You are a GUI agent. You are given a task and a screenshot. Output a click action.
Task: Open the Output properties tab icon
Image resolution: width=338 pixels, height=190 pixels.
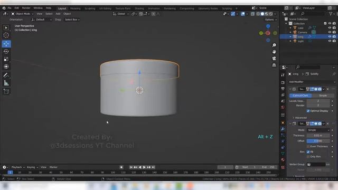click(x=283, y=89)
